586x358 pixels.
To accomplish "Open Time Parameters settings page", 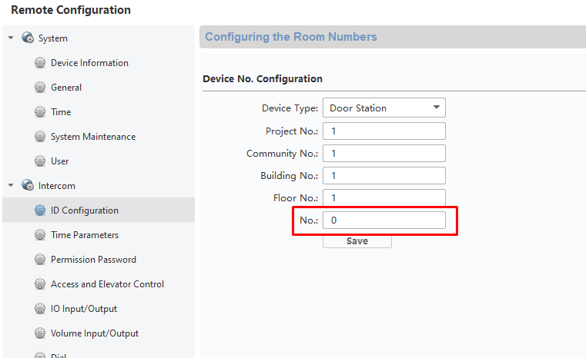I will 85,235.
